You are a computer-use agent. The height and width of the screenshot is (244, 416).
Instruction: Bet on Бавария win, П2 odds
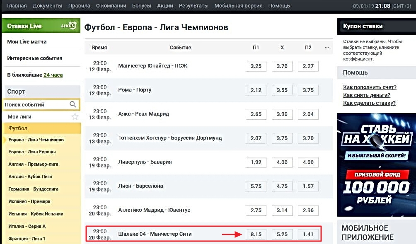point(308,162)
